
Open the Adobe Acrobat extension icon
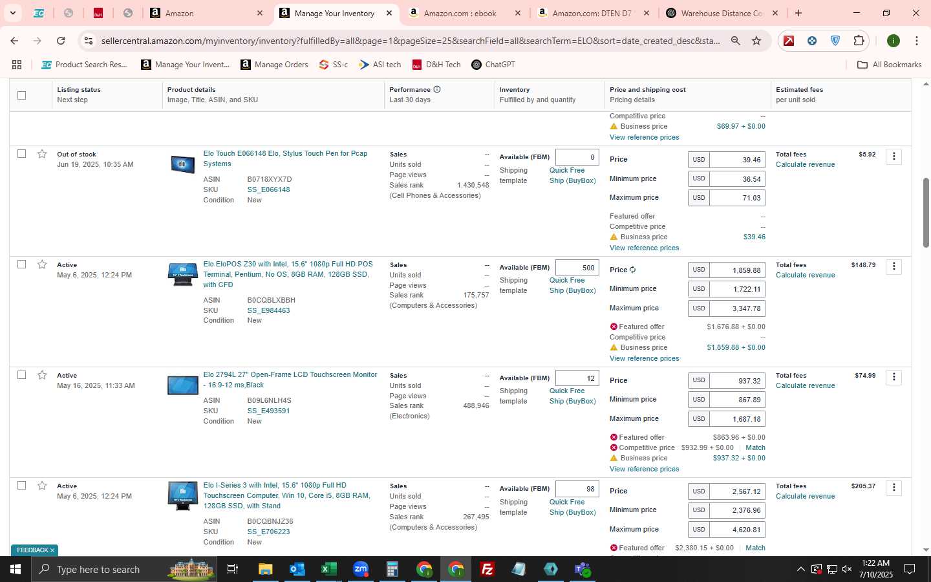tap(789, 41)
